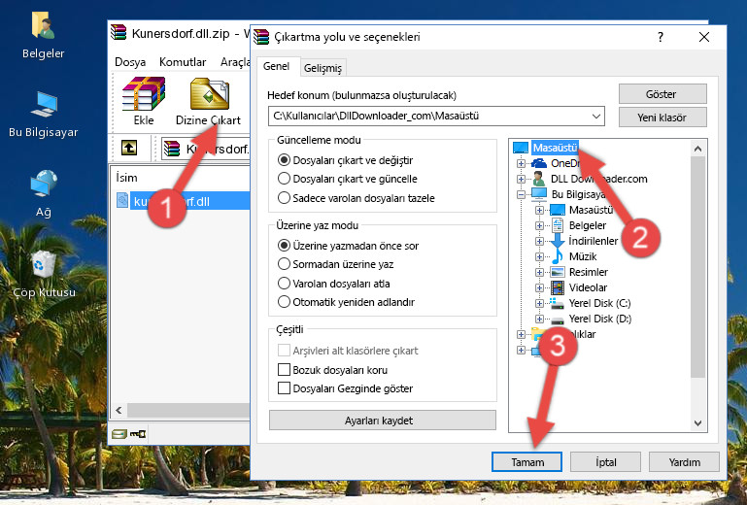
Task: Select Bu Bilgisayar in folder tree
Action: pos(578,194)
